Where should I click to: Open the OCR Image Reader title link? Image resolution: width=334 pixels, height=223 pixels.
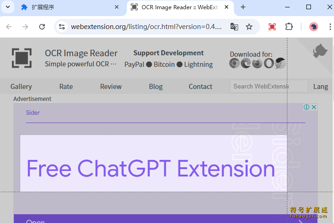81,53
